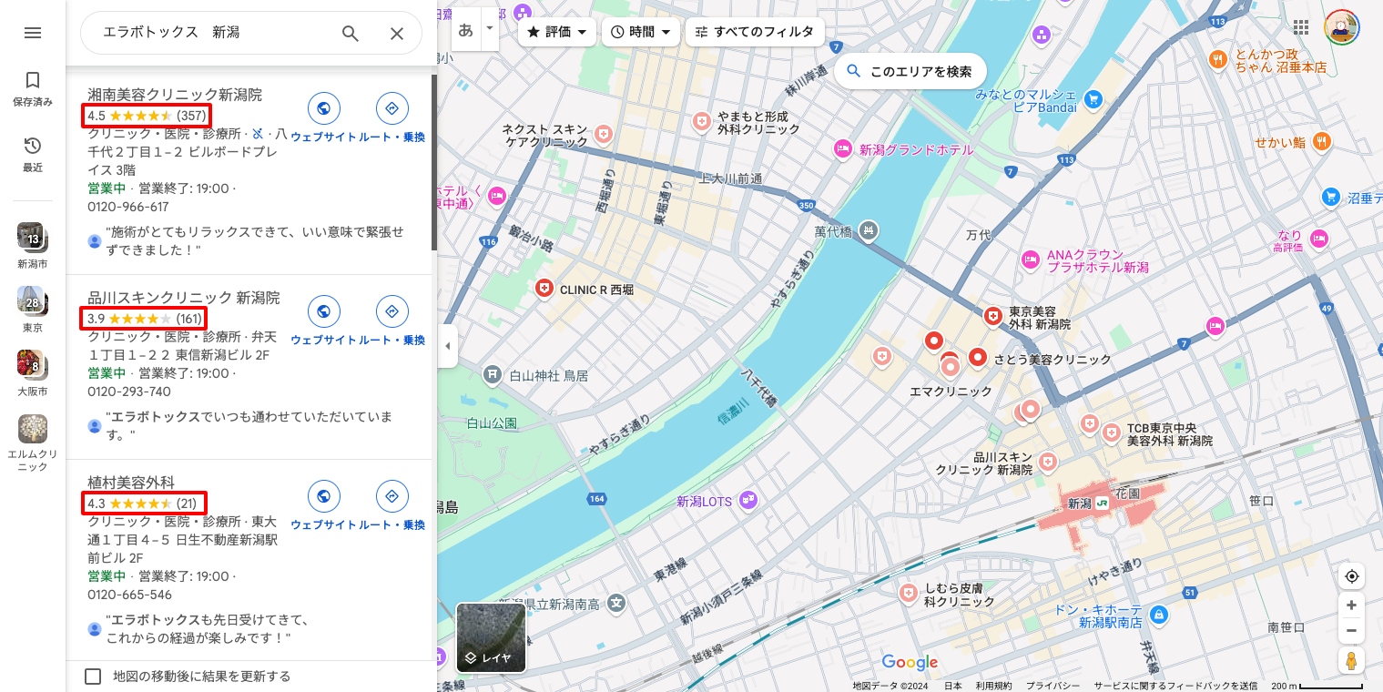
Task: Zoom out the map with minus
Action: (1351, 630)
